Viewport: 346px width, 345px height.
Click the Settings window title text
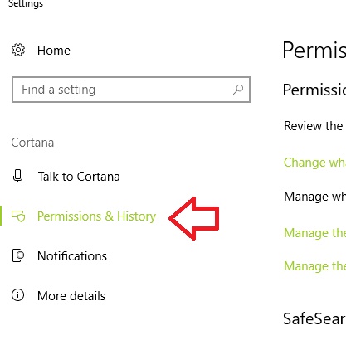coord(26,4)
